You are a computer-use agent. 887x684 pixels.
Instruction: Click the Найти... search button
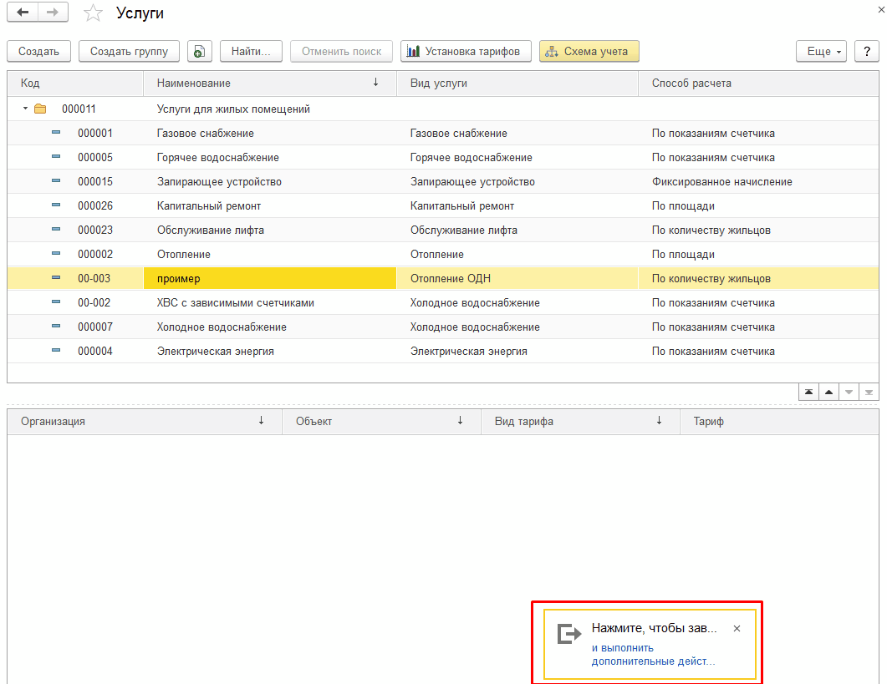(x=251, y=52)
